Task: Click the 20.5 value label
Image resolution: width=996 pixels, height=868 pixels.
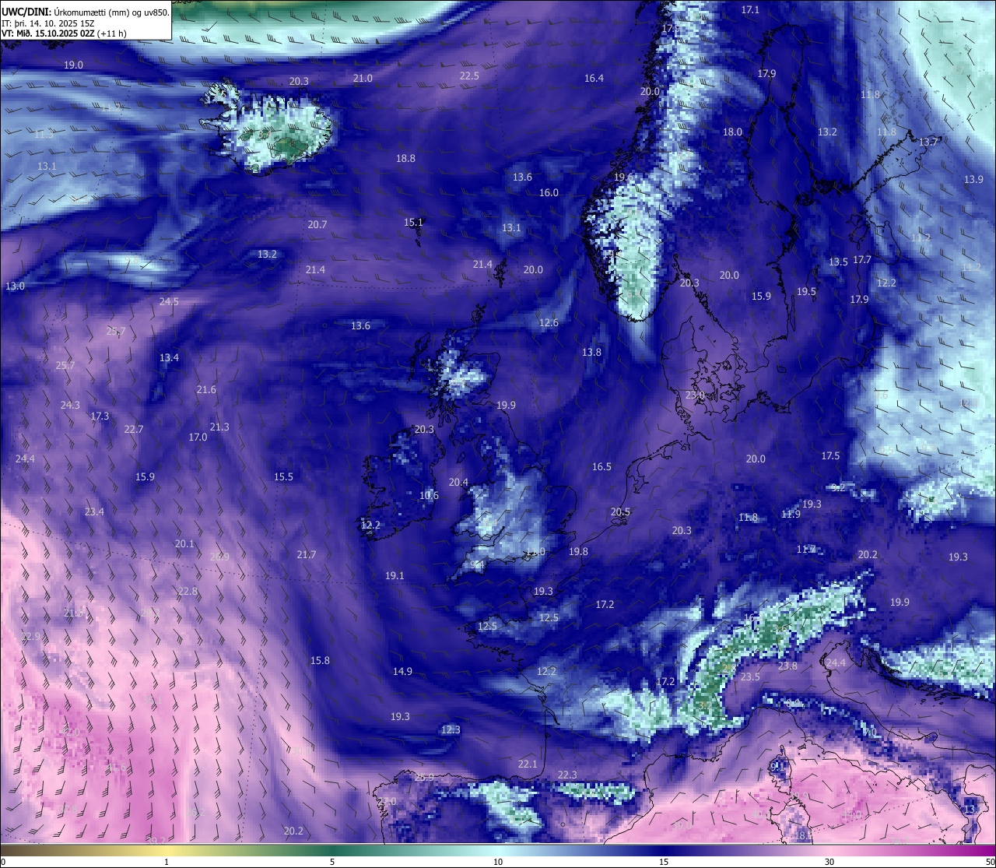Action: 620,512
